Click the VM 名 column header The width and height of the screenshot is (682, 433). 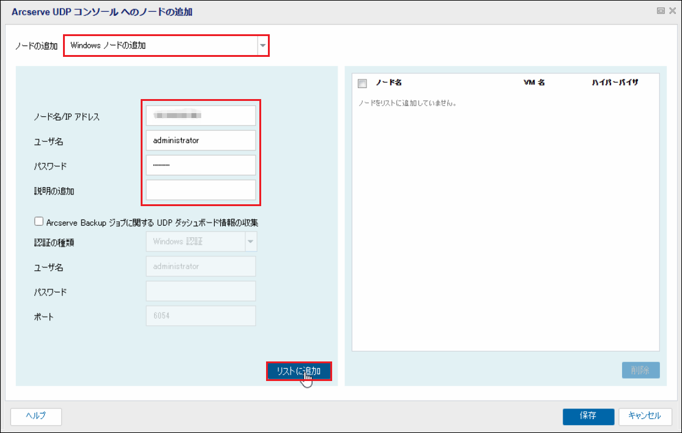pyautogui.click(x=534, y=83)
